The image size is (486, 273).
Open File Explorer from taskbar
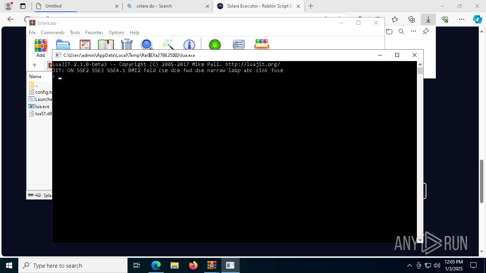click(x=175, y=265)
